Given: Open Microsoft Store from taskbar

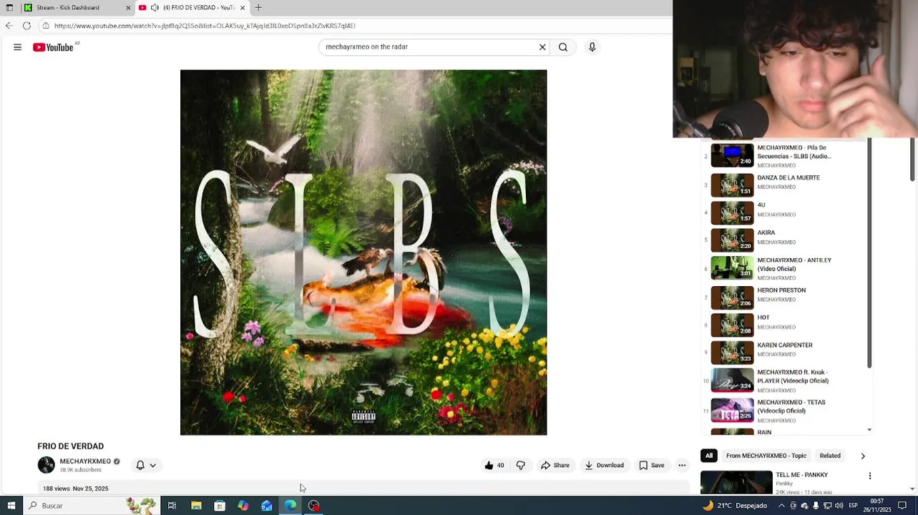Looking at the screenshot, I should (x=220, y=506).
